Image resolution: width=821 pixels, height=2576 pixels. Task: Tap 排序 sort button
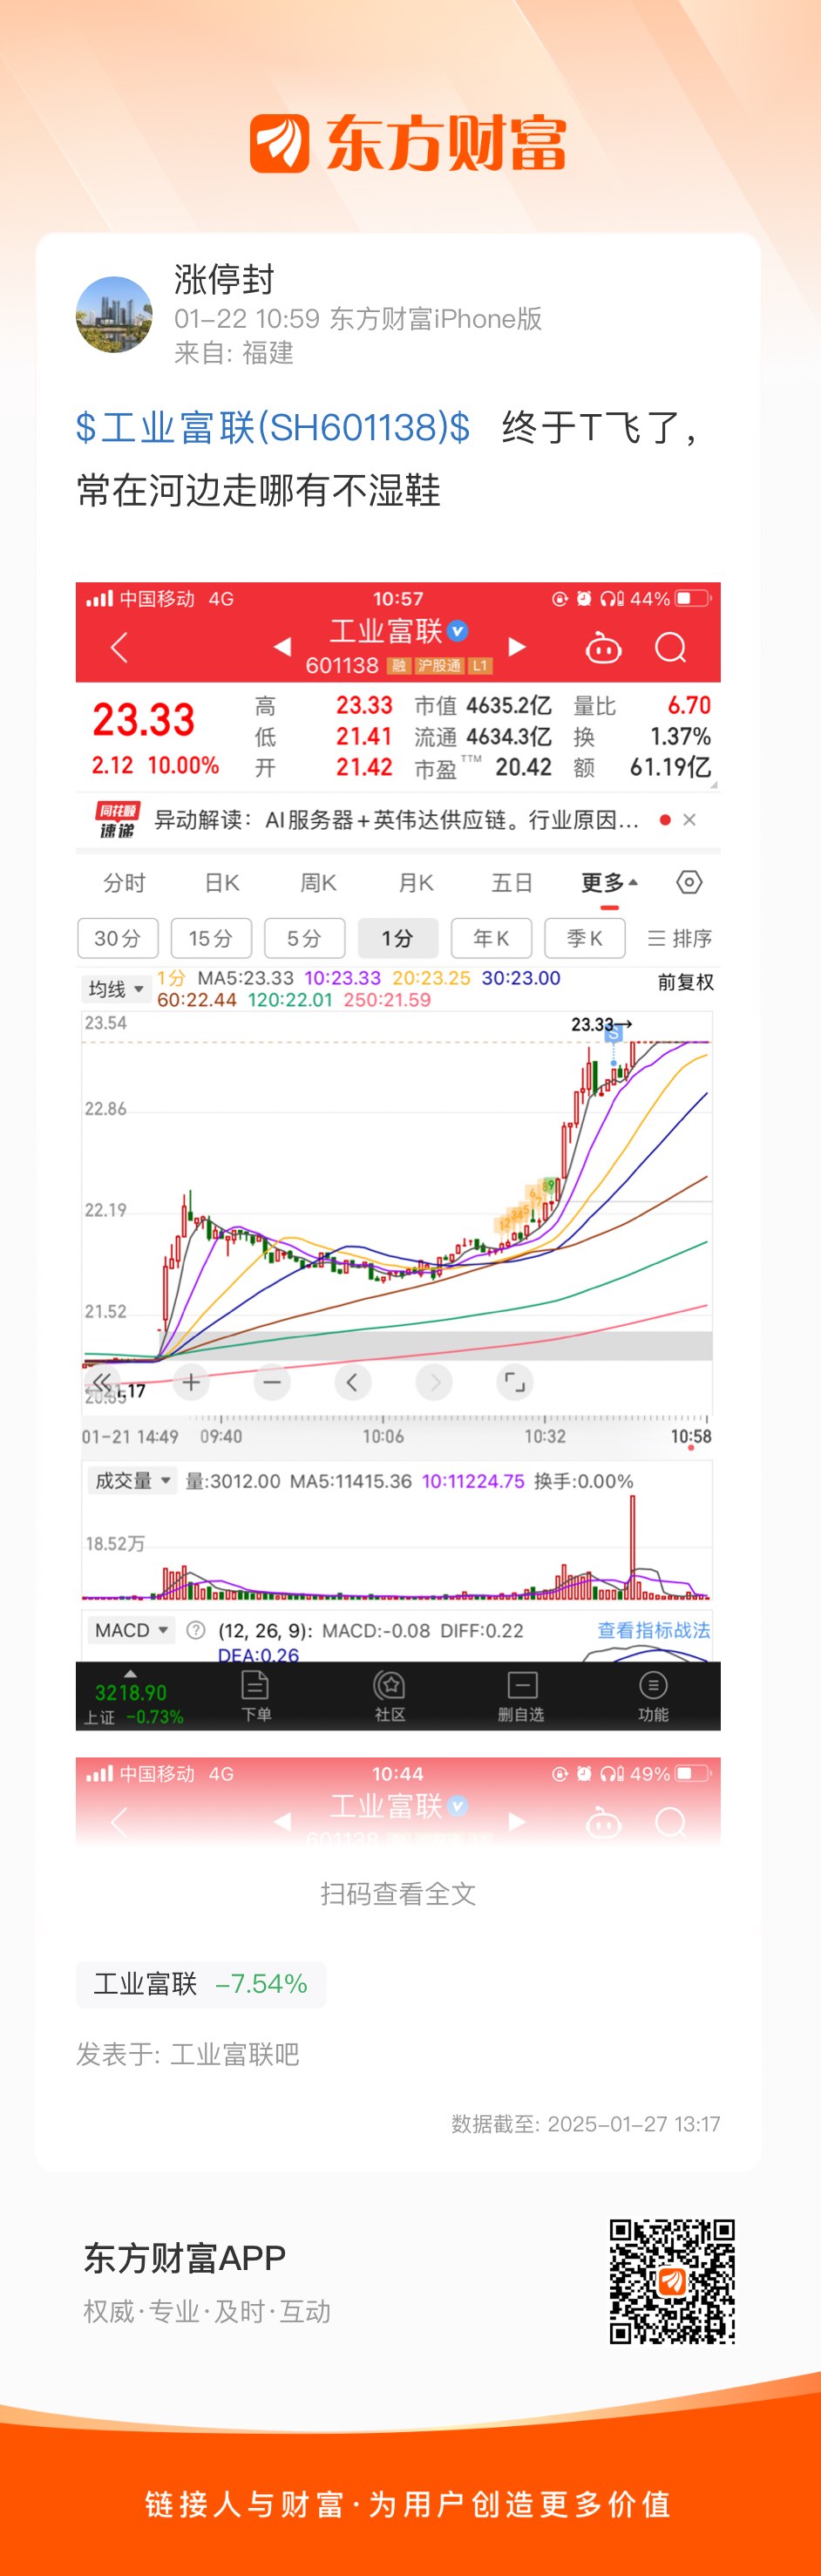tap(680, 938)
